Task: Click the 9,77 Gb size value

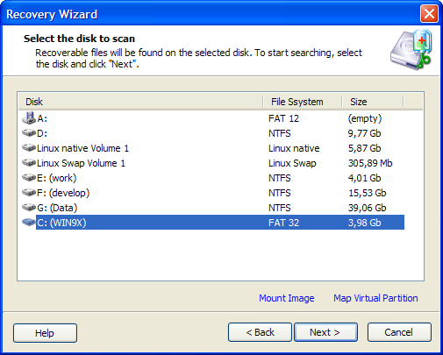Action: click(x=364, y=133)
